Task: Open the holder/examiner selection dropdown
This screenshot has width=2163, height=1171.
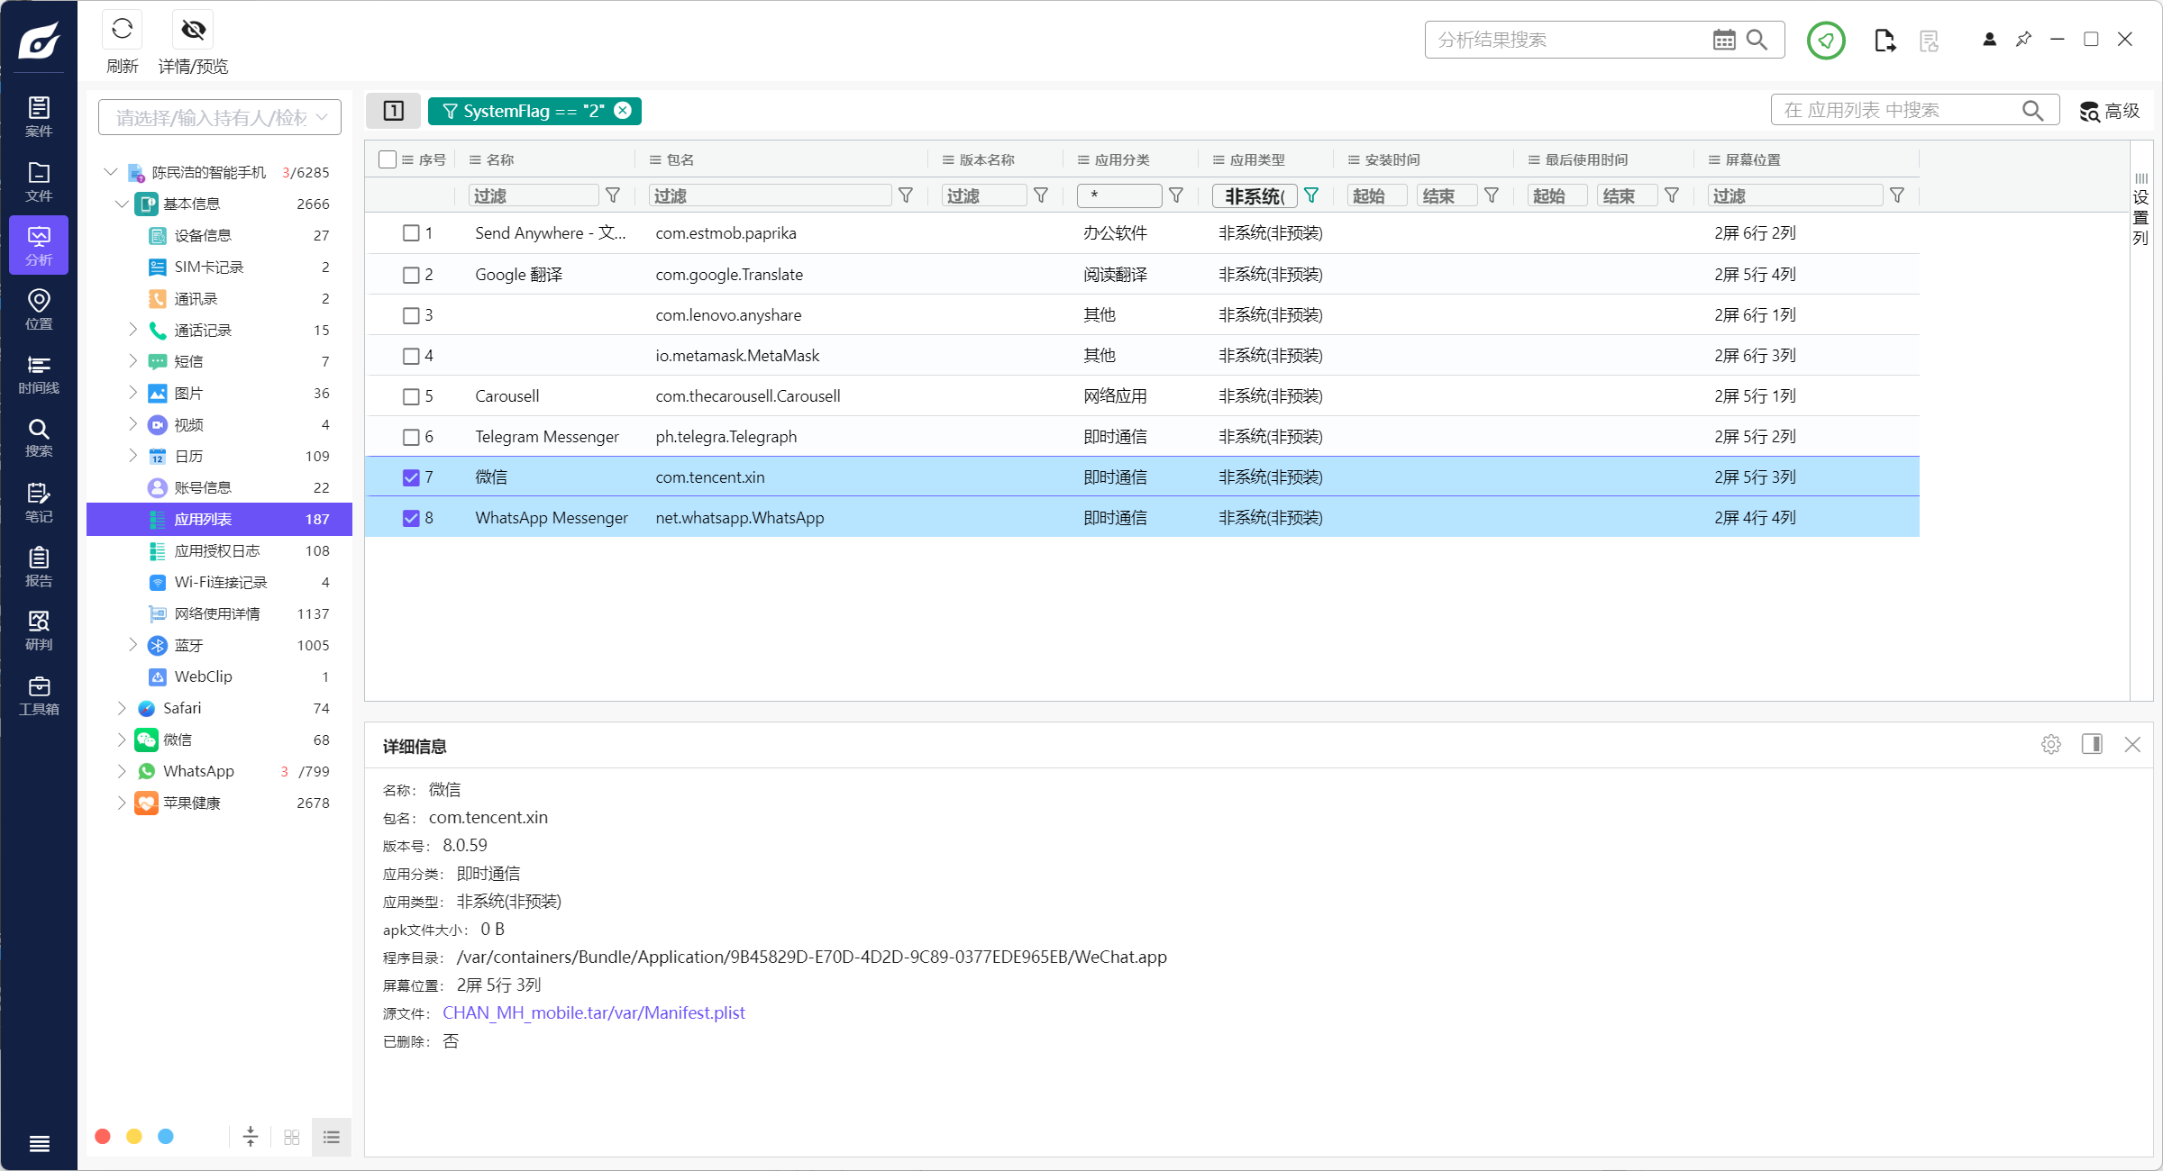Action: 220,118
